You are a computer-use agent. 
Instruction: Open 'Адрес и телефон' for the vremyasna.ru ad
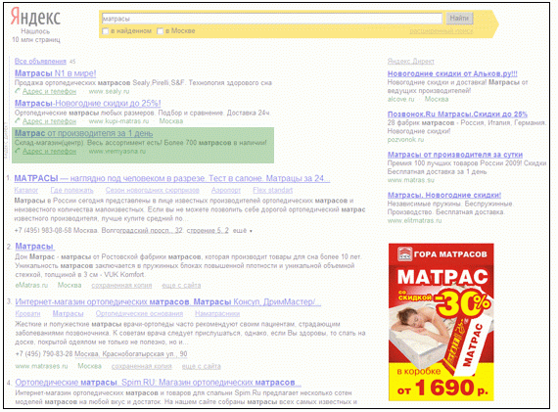tap(49, 152)
